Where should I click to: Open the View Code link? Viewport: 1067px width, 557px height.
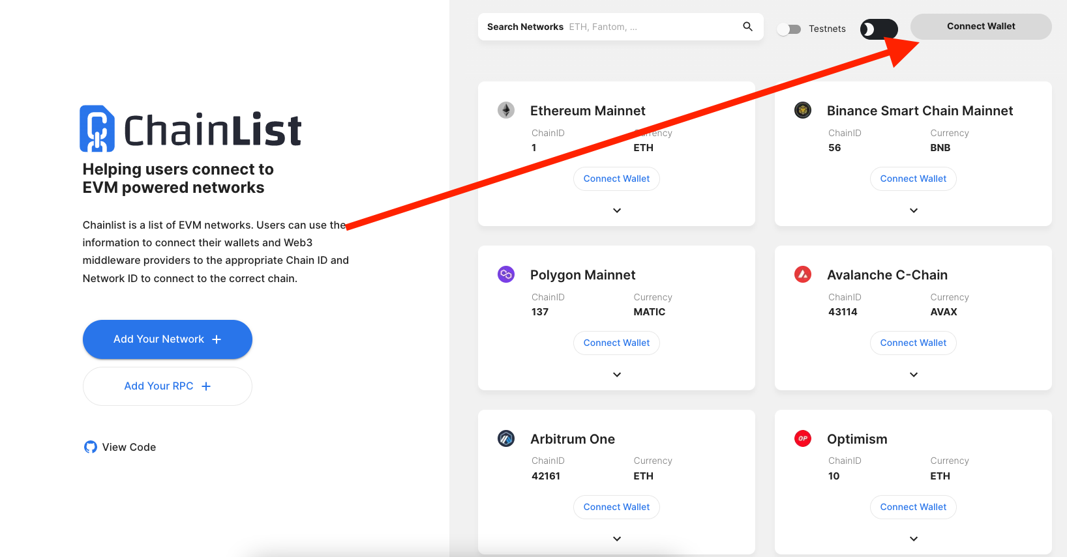click(128, 447)
